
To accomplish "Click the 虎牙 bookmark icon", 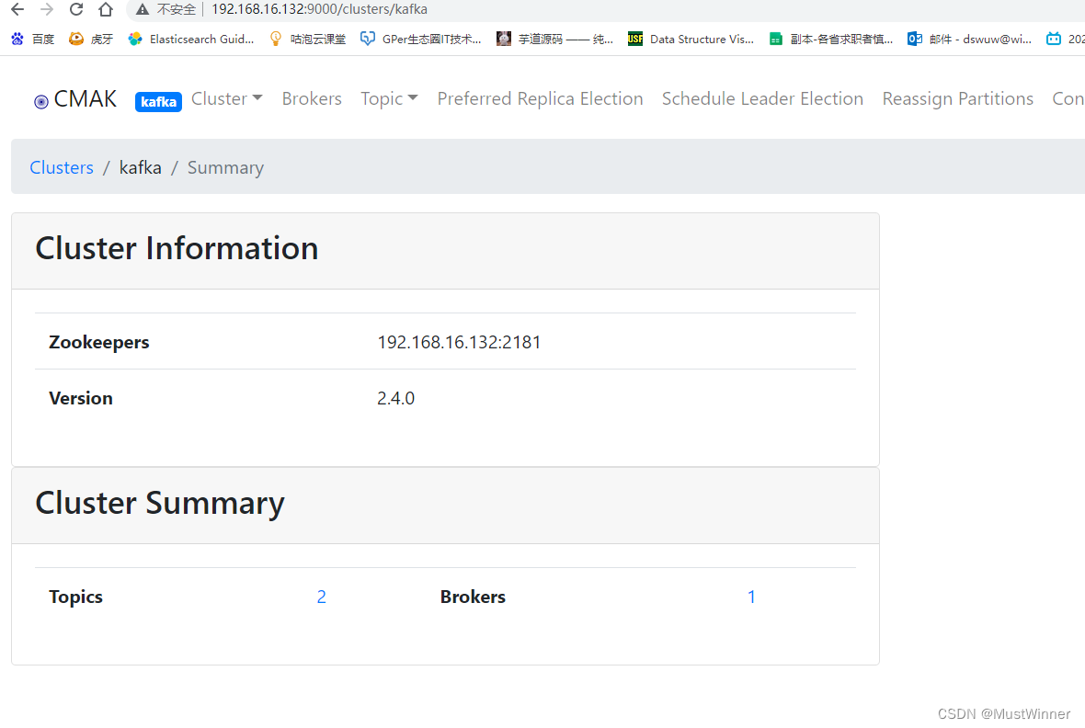I will click(x=75, y=39).
